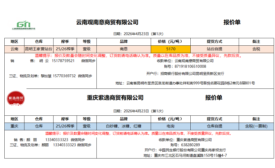The width and height of the screenshot is (275, 168).
Task: Click the red 温馨提示 notice in the Chongqing quote
Action: [x=139, y=133]
